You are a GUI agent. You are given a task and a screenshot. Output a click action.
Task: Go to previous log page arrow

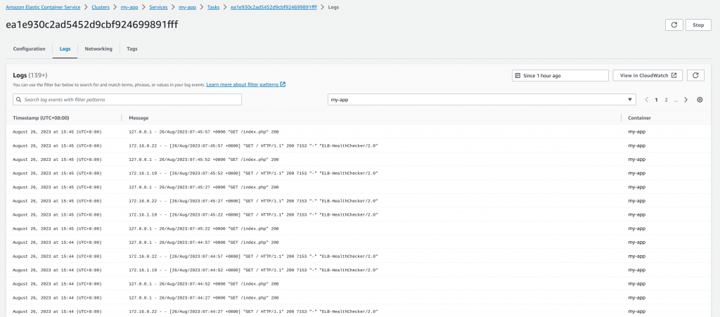(x=647, y=100)
